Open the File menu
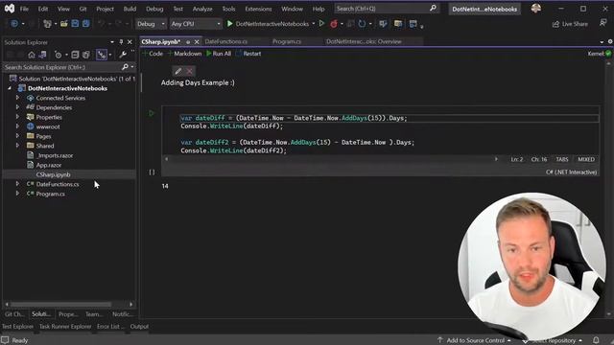 point(24,9)
